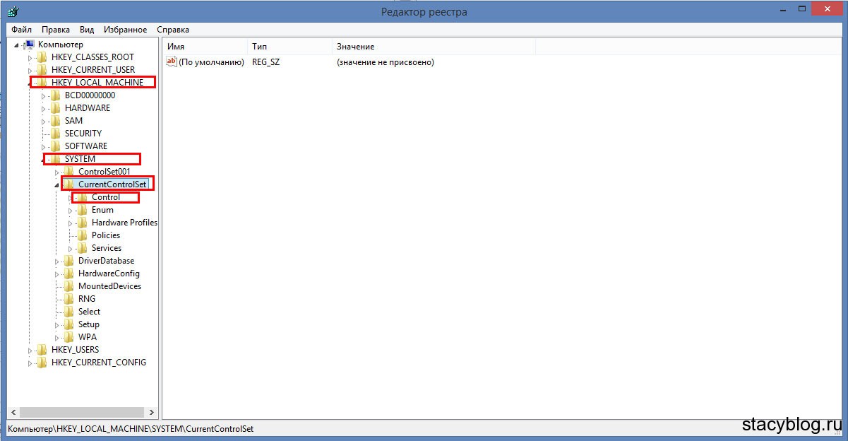The image size is (848, 441).
Task: Expand the BCD00000000 node arrow
Action: (x=43, y=95)
